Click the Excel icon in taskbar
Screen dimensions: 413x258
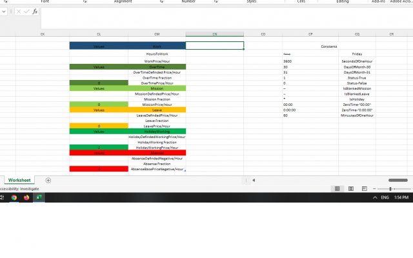click(x=39, y=198)
